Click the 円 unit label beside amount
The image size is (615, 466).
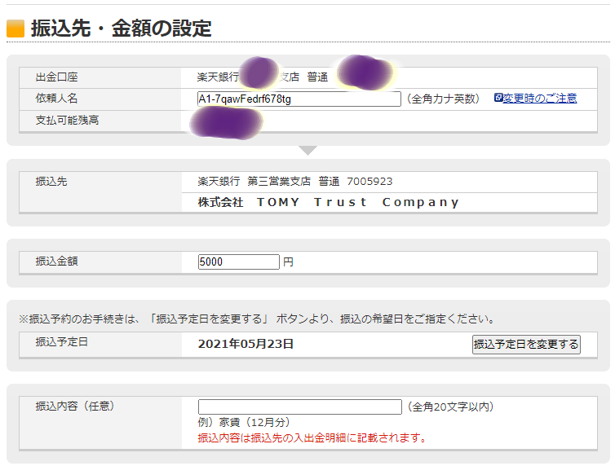(x=288, y=262)
